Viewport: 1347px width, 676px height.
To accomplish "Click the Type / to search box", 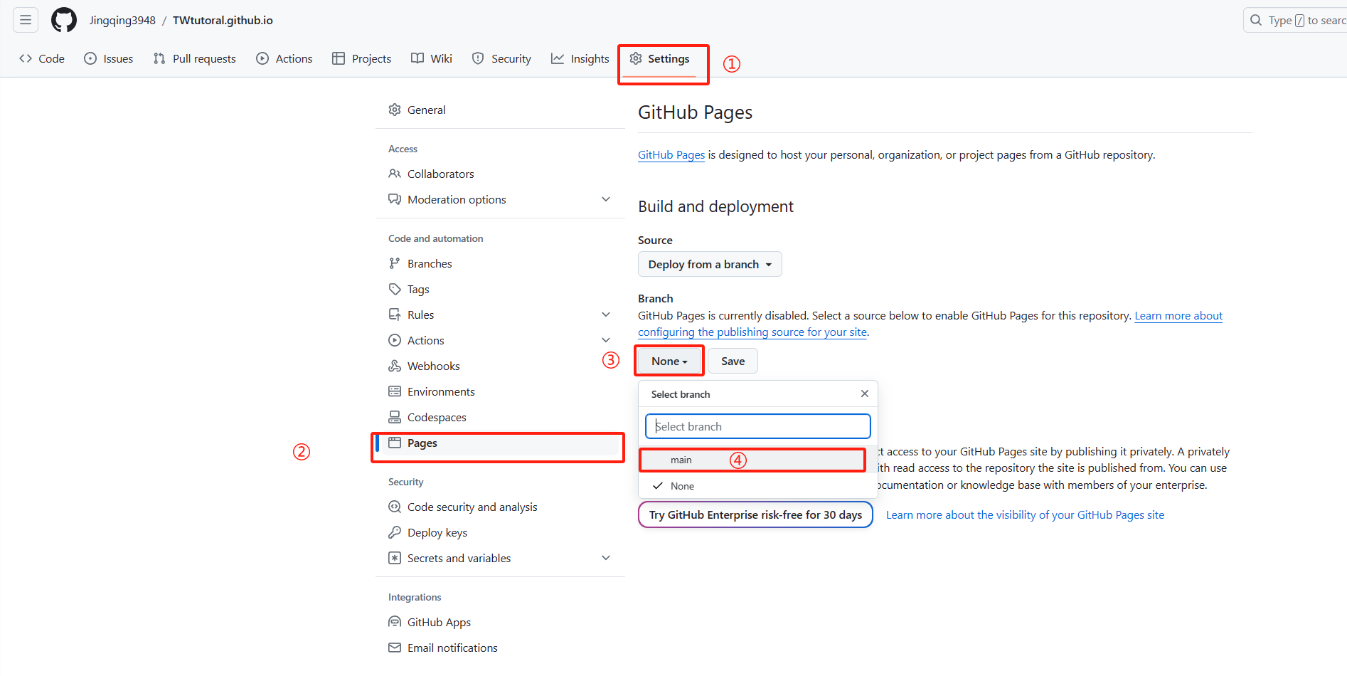I will click(x=1296, y=20).
